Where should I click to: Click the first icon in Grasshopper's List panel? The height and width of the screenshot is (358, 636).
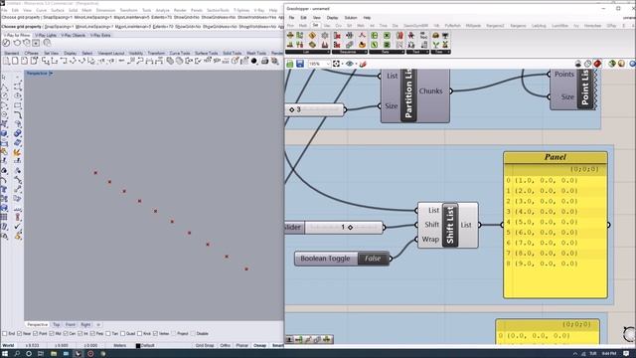tap(290, 36)
